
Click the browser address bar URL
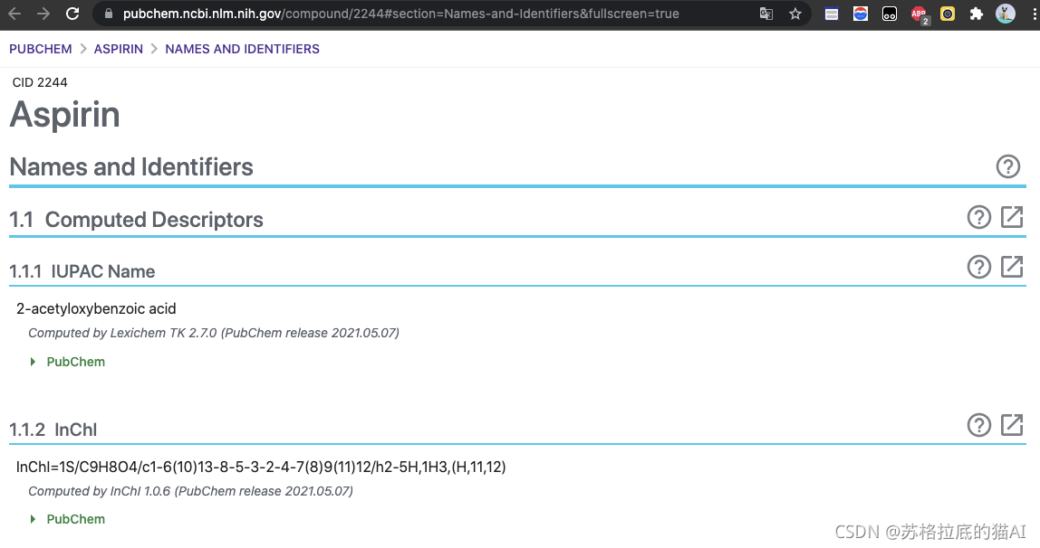coord(400,14)
